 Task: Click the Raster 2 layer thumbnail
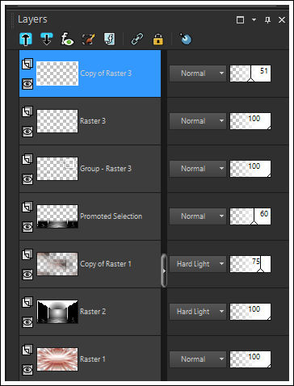[x=57, y=312]
